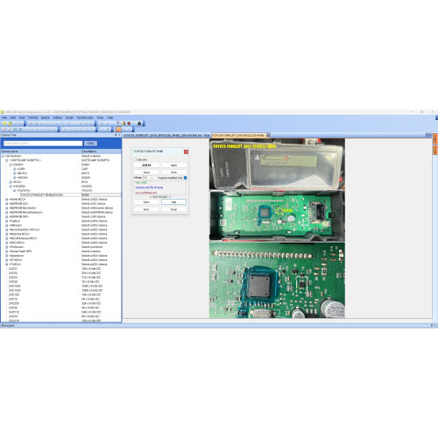Screen dimensions: 438x438
Task: Open the File menu
Action: (4, 117)
